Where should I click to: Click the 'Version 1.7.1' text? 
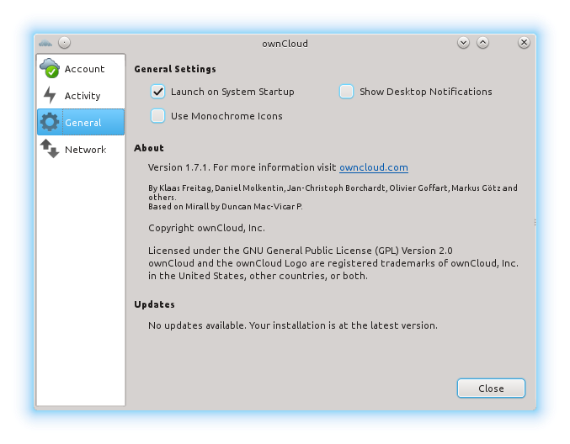(178, 167)
